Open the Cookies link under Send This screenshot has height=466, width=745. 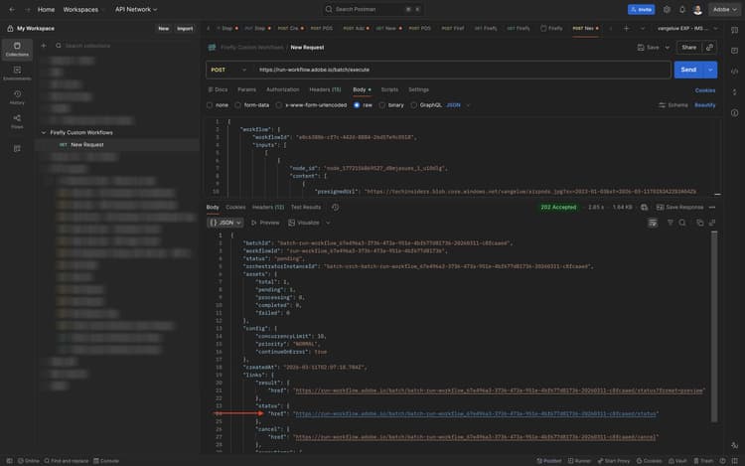tap(705, 90)
